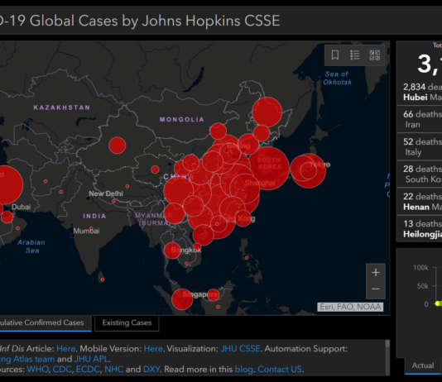Image resolution: width=442 pixels, height=382 pixels.
Task: Switch to the Existing Cases tab
Action: 127,322
